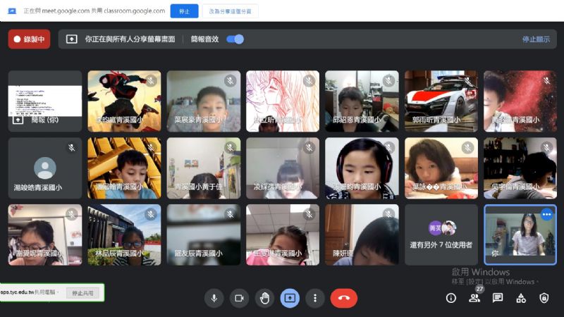Show the participants list
This screenshot has height=317, width=564.
coord(474,298)
